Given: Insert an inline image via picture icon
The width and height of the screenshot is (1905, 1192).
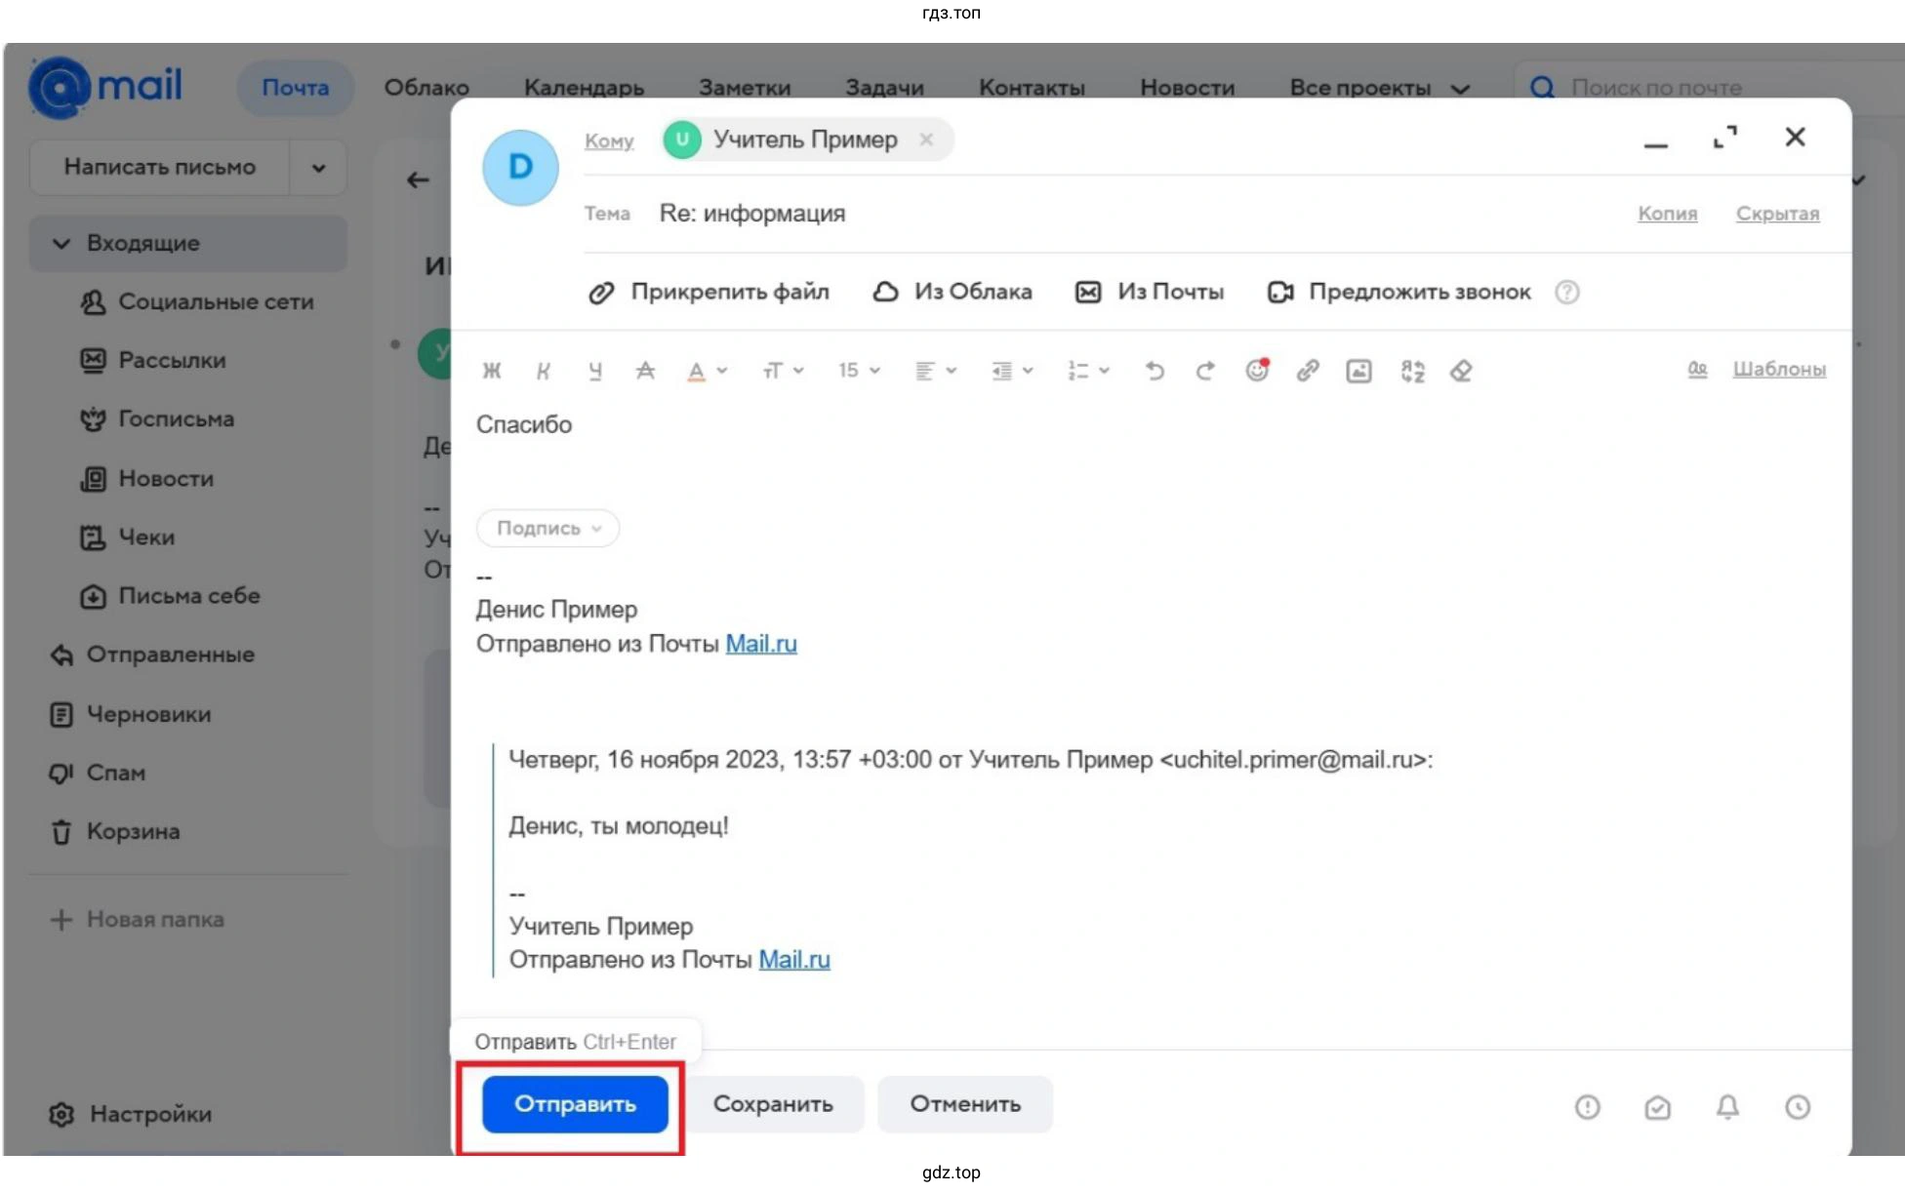Looking at the screenshot, I should (x=1358, y=371).
